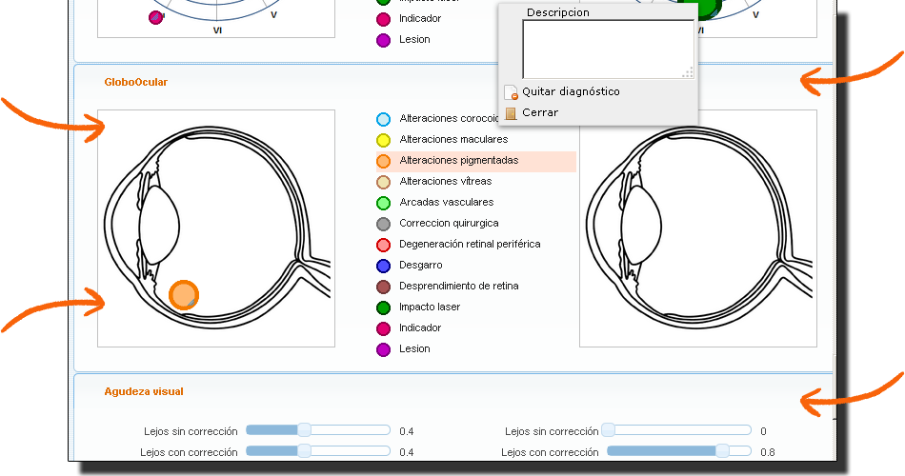
Task: Select the Alteraciones maculares yellow circle icon
Action: pyautogui.click(x=383, y=140)
